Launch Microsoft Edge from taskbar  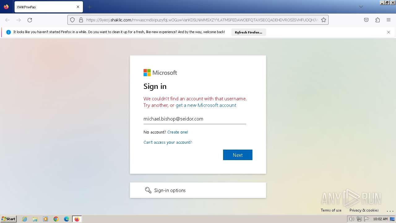67,219
